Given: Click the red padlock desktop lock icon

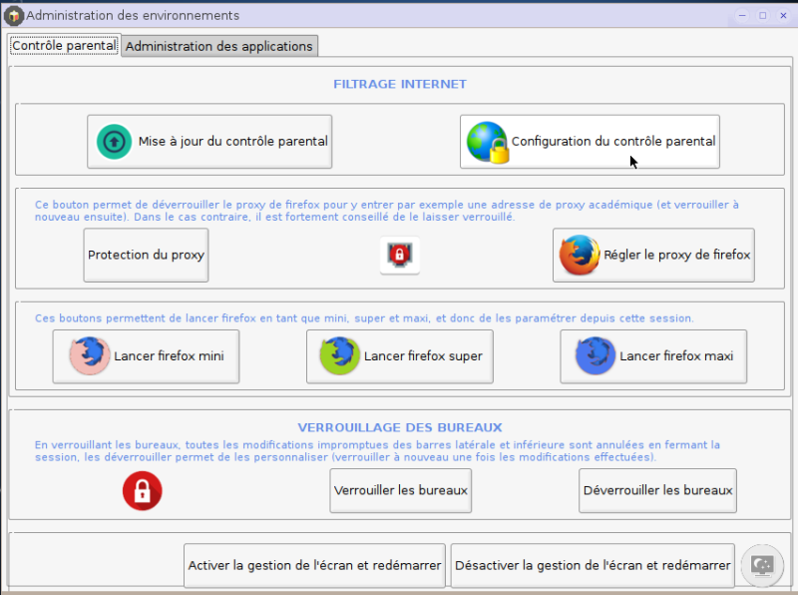Looking at the screenshot, I should click(142, 490).
